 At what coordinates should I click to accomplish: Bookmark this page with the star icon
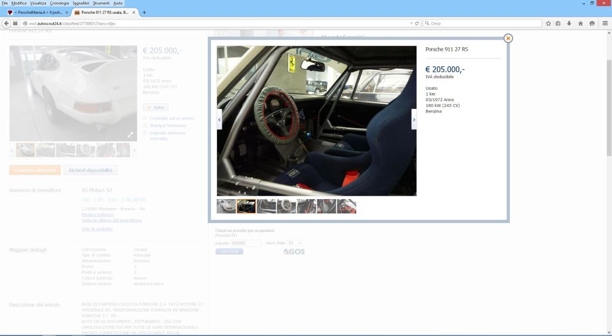pos(549,23)
